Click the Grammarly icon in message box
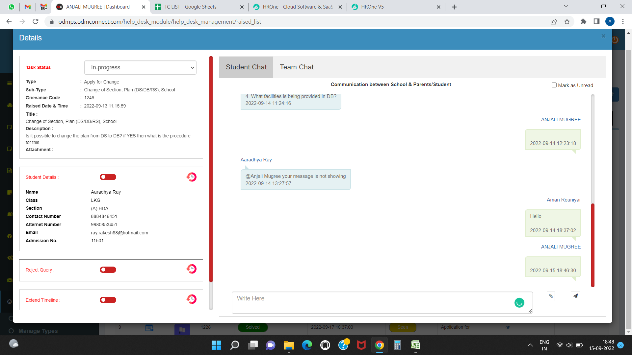This screenshot has width=632, height=355. point(519,303)
